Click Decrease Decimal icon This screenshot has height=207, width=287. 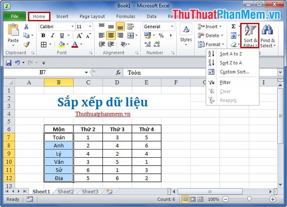(x=157, y=44)
